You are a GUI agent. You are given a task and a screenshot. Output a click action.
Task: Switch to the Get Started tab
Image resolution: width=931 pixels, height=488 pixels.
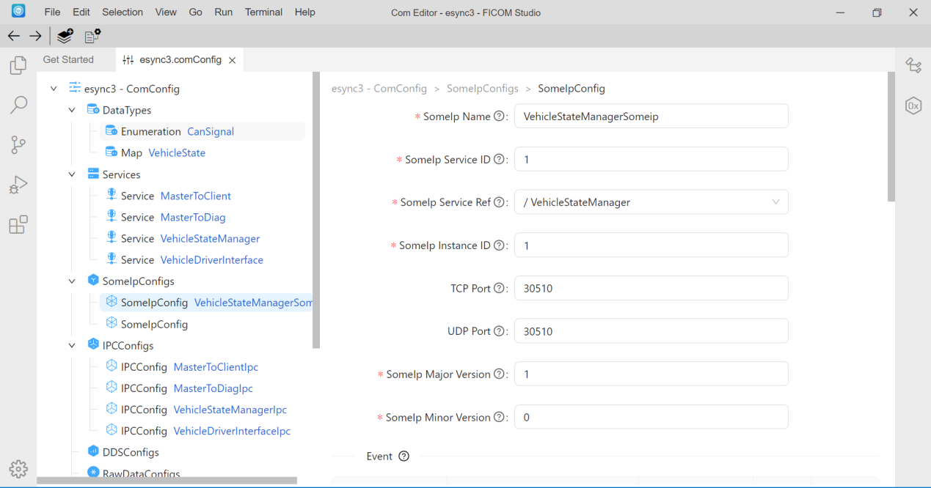click(68, 59)
